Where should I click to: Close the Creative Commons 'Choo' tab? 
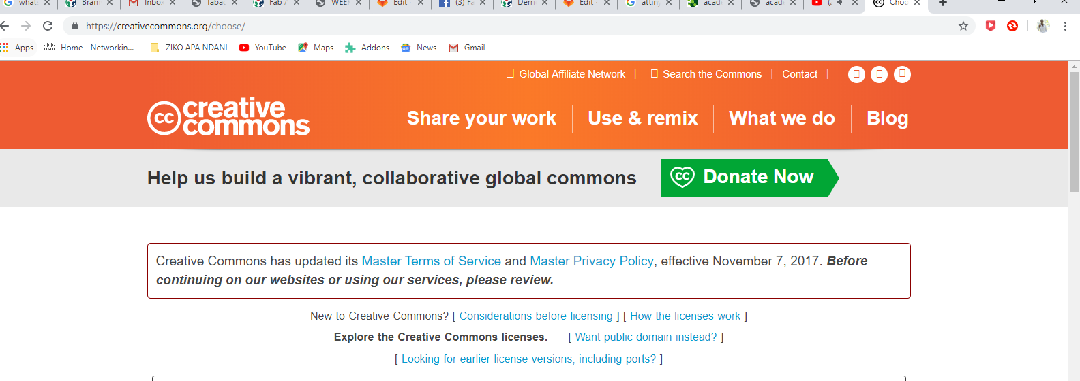coord(917,3)
